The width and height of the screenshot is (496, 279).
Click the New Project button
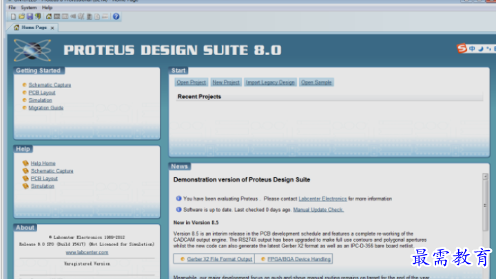click(226, 82)
